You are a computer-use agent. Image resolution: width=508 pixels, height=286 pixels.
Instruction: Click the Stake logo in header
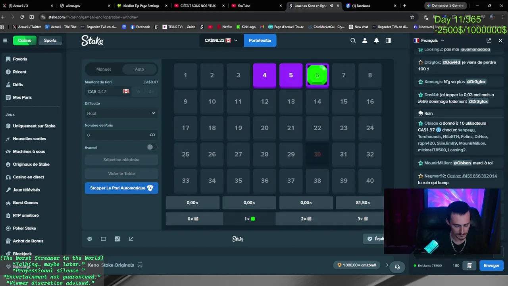click(92, 41)
